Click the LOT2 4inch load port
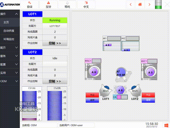This screenshot has height=128, width=170. 135,91
